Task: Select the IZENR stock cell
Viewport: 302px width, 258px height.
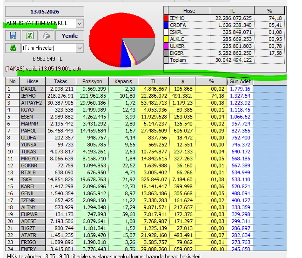Action: coord(33,200)
